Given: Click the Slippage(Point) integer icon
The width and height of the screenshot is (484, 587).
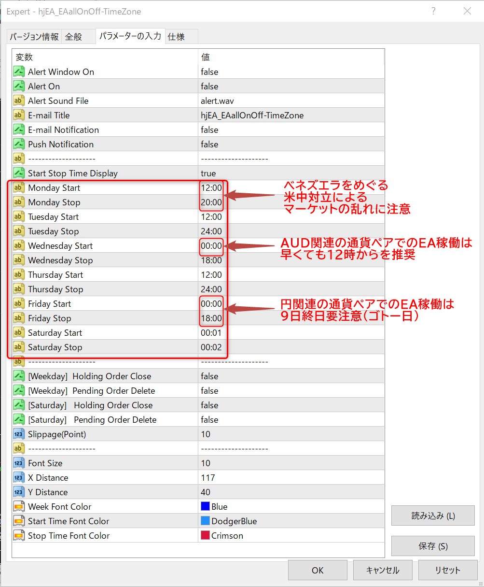Looking at the screenshot, I should [x=19, y=434].
